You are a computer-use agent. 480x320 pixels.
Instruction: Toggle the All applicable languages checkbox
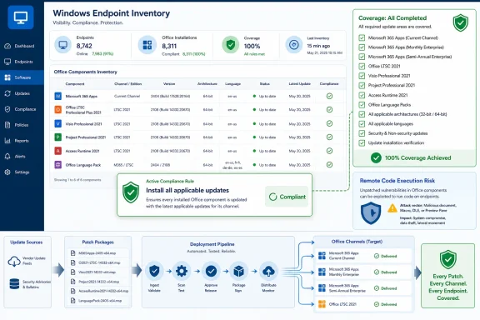click(362, 123)
